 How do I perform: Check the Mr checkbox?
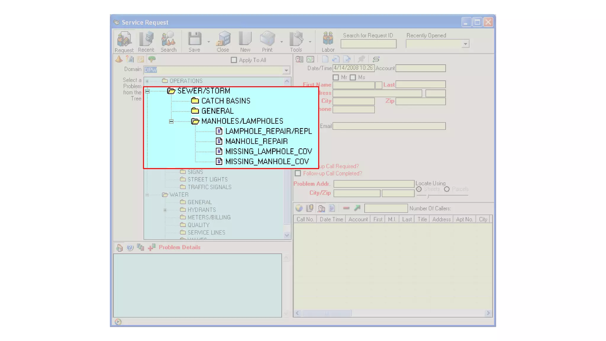[x=336, y=78]
